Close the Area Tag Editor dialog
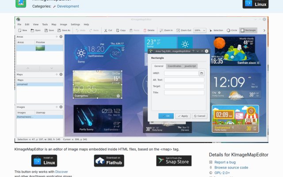283x177 pixels. 207,51
